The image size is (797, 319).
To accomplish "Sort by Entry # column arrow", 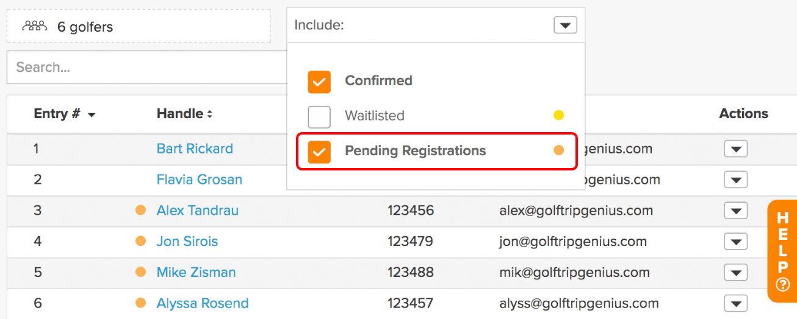I will 92,115.
